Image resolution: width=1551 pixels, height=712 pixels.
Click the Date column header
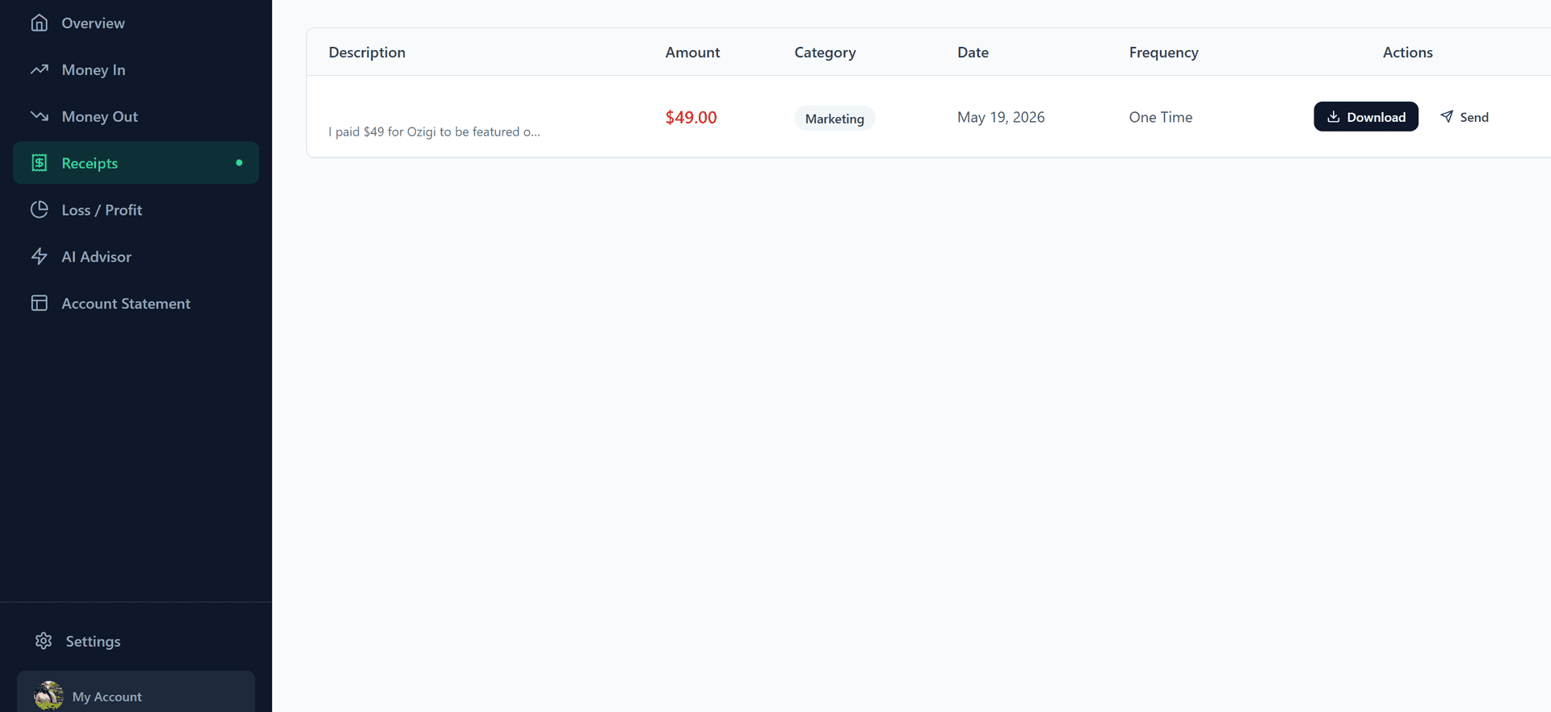pyautogui.click(x=973, y=52)
